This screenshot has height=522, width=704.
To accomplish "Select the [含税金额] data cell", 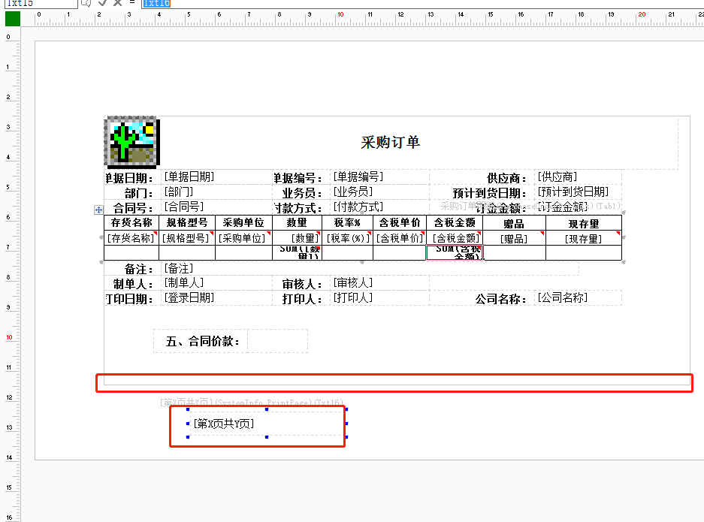I will pyautogui.click(x=456, y=238).
